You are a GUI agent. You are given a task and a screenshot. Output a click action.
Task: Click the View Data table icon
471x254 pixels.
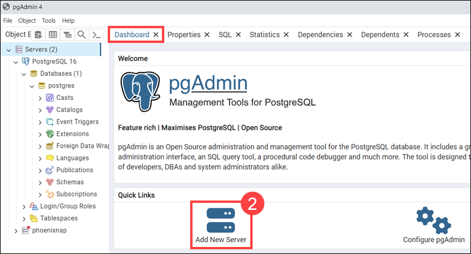pos(53,35)
